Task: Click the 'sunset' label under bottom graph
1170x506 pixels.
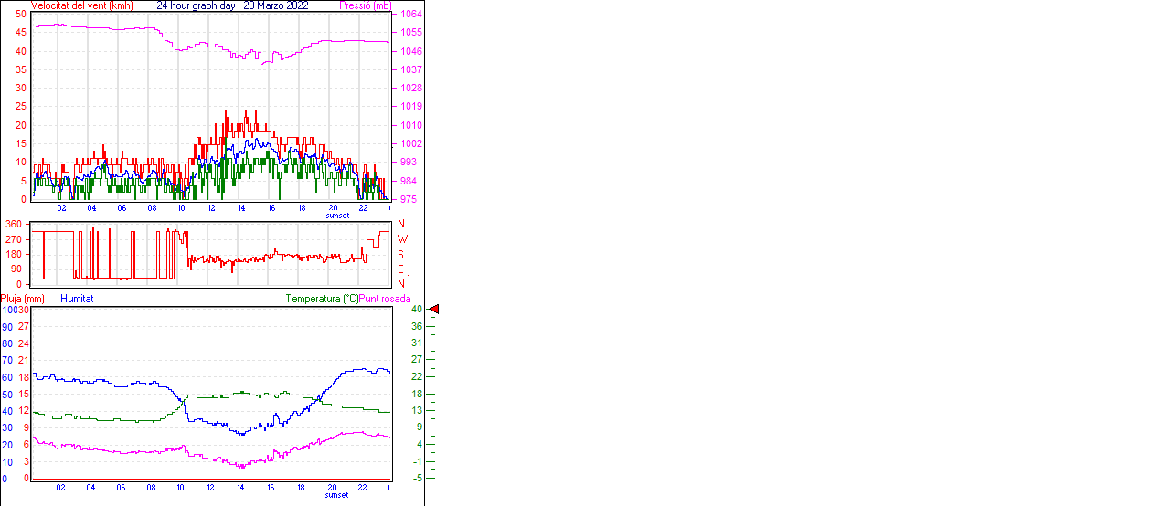Action: 336,495
